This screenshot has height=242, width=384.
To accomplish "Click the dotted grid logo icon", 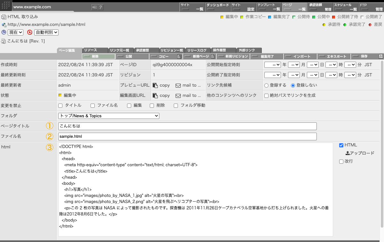I will [6, 6].
